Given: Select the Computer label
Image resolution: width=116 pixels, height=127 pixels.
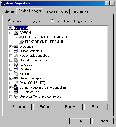Looking at the screenshot, I should pos(21,28).
